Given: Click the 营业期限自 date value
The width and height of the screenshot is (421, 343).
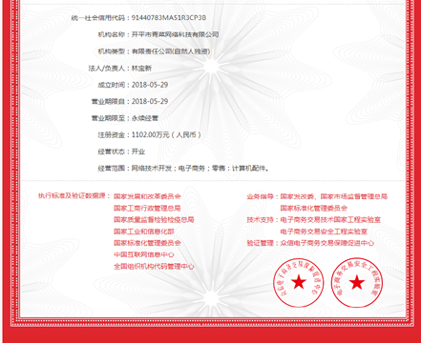Looking at the screenshot, I should click(x=150, y=101).
